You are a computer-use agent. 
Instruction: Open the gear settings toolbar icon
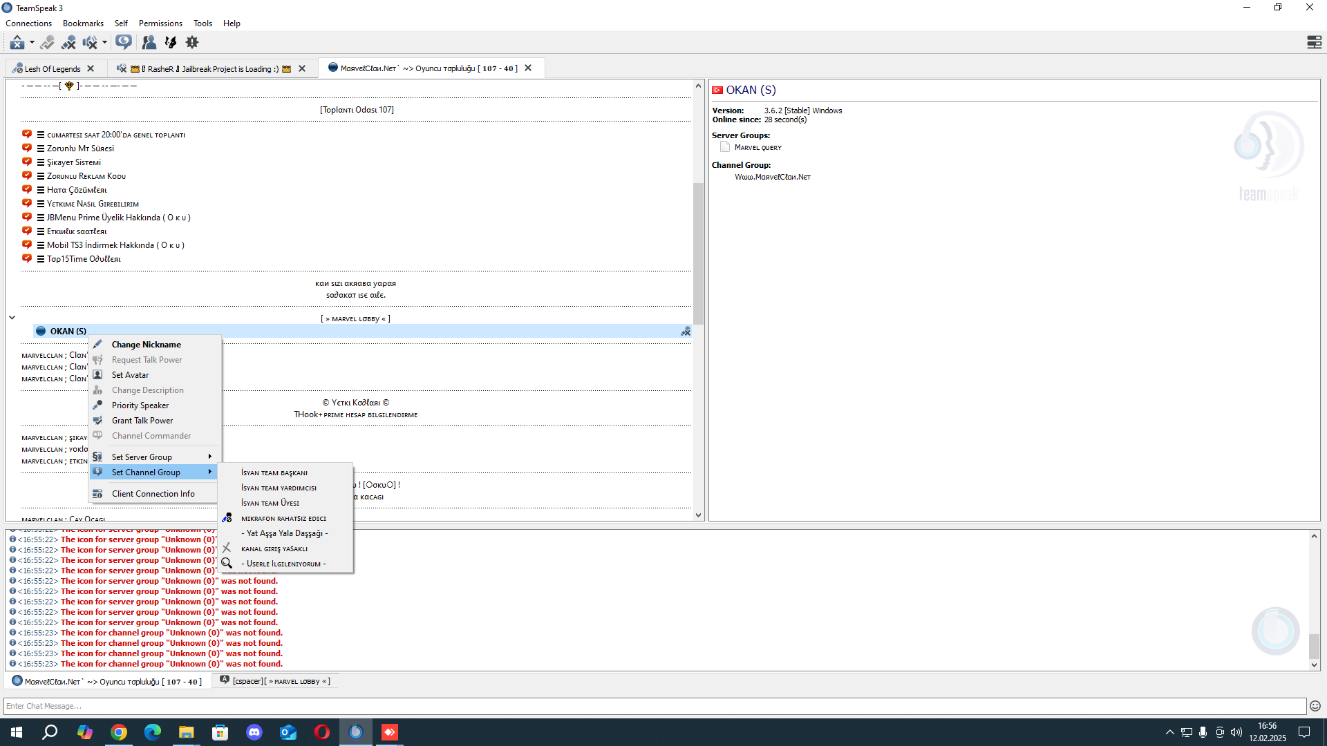click(x=192, y=43)
